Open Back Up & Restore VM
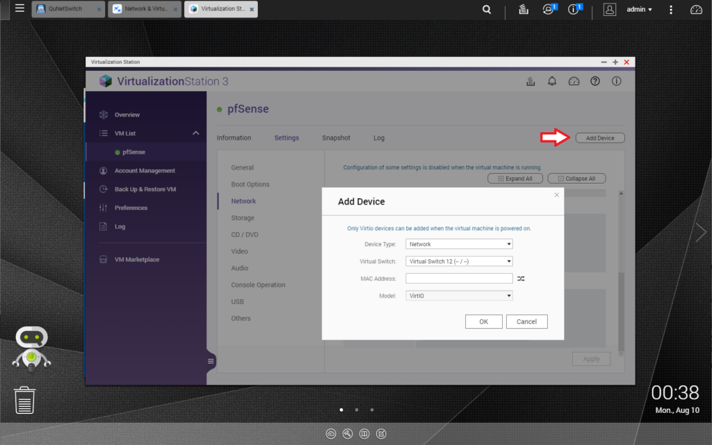Image resolution: width=712 pixels, height=445 pixels. [146, 189]
